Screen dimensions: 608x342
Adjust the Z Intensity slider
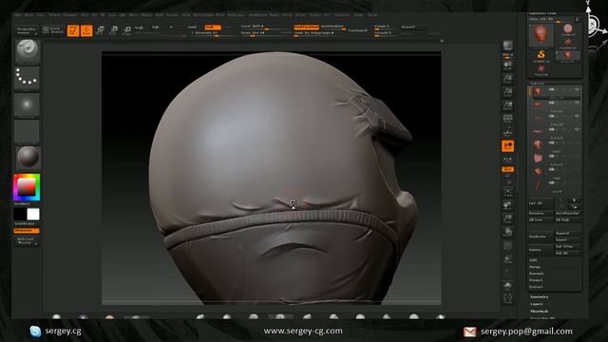point(213,33)
